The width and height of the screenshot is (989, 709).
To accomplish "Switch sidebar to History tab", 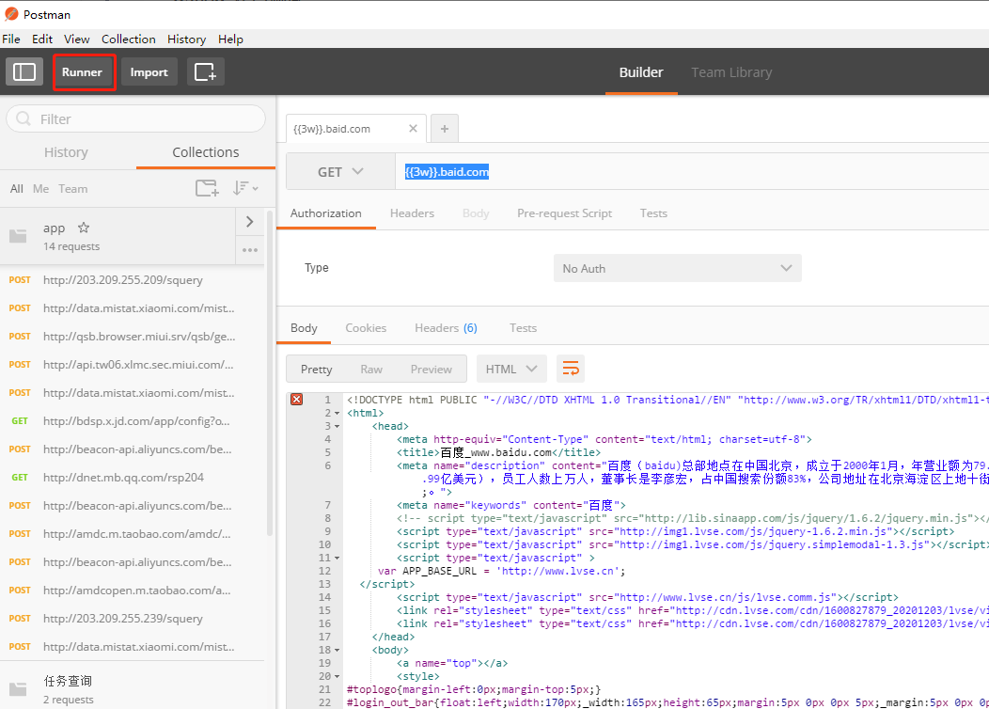I will tap(66, 152).
